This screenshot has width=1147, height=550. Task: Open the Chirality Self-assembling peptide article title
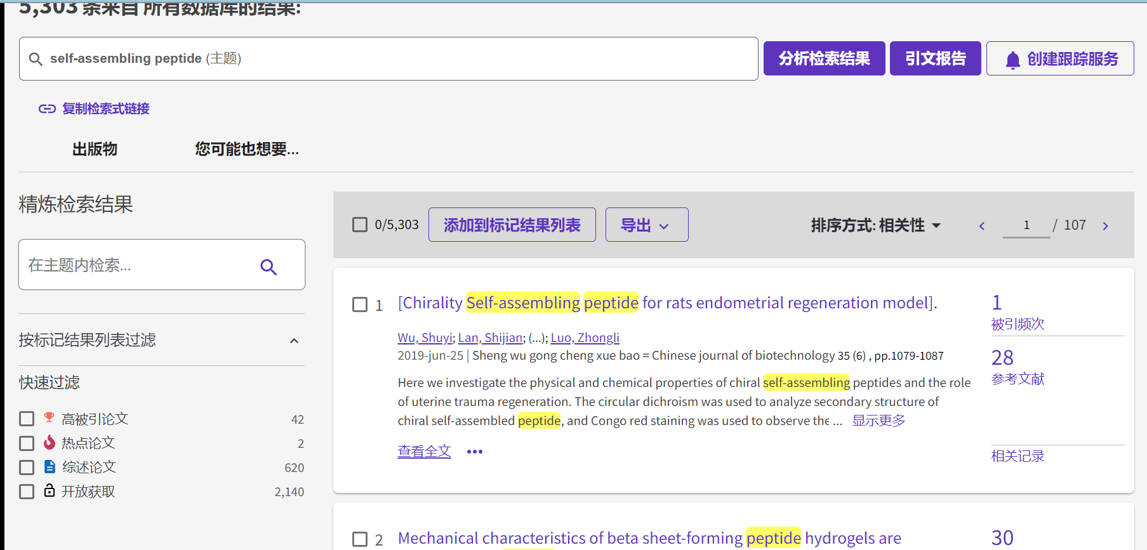point(667,303)
